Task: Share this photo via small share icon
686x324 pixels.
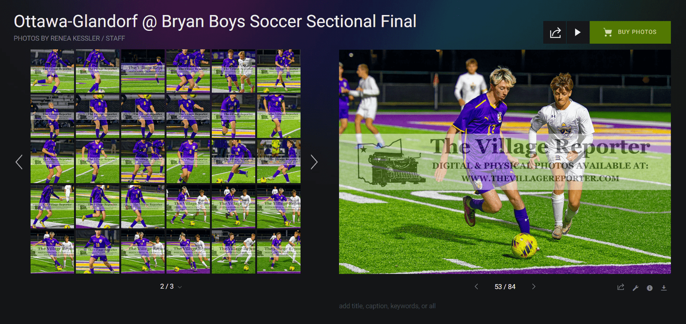Action: (x=620, y=288)
